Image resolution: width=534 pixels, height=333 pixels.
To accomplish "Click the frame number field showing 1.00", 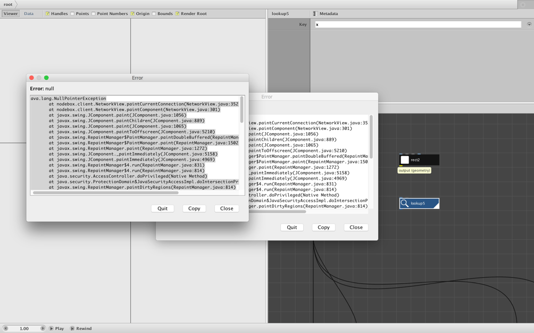I will click(24, 328).
